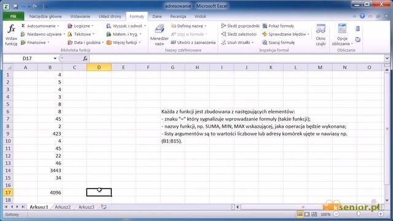Open Okno czujki
393x221 pixels.
pos(321,35)
